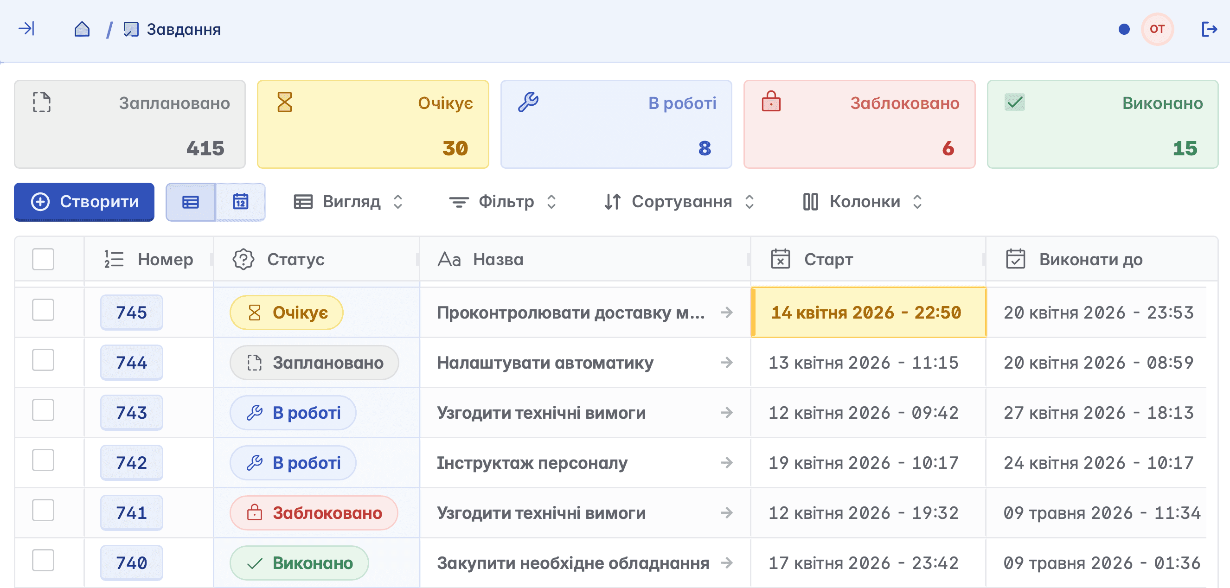1230x588 pixels.
Task: Click the blue status dot indicator
Action: coord(1124,30)
